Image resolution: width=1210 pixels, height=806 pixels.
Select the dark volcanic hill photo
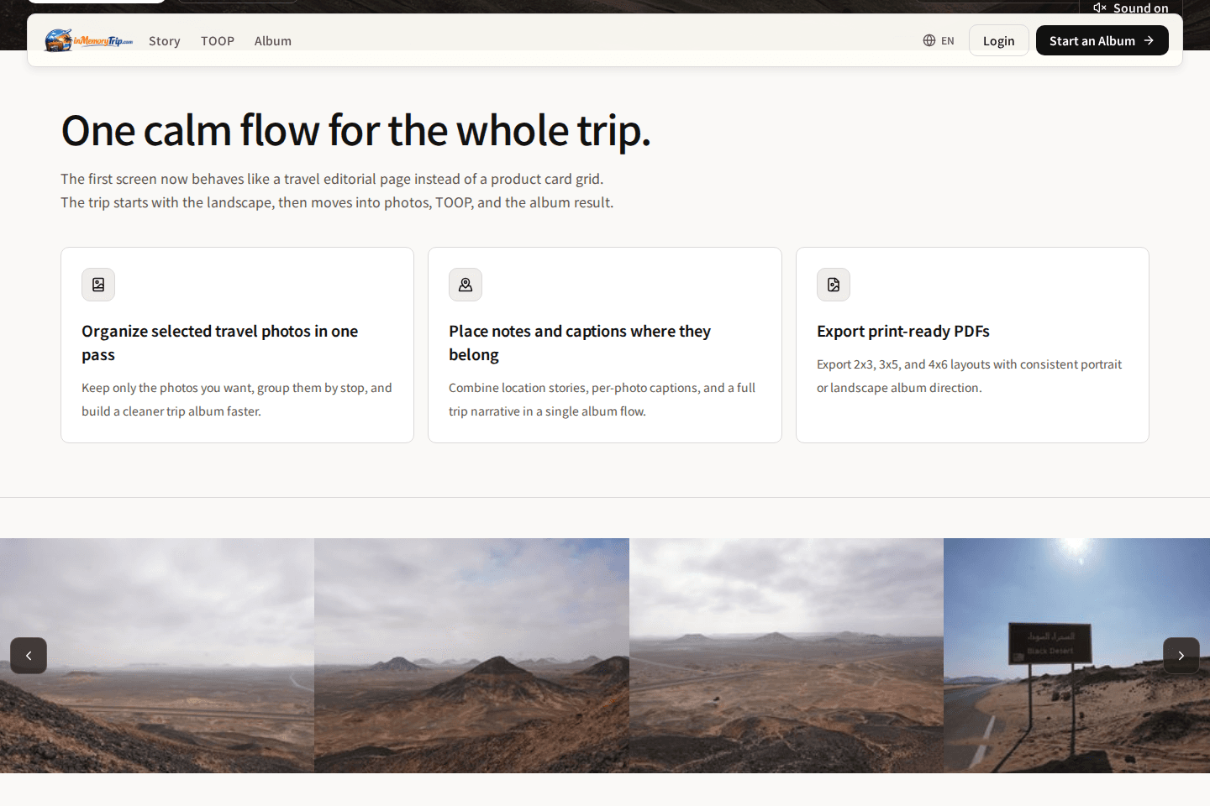point(471,655)
